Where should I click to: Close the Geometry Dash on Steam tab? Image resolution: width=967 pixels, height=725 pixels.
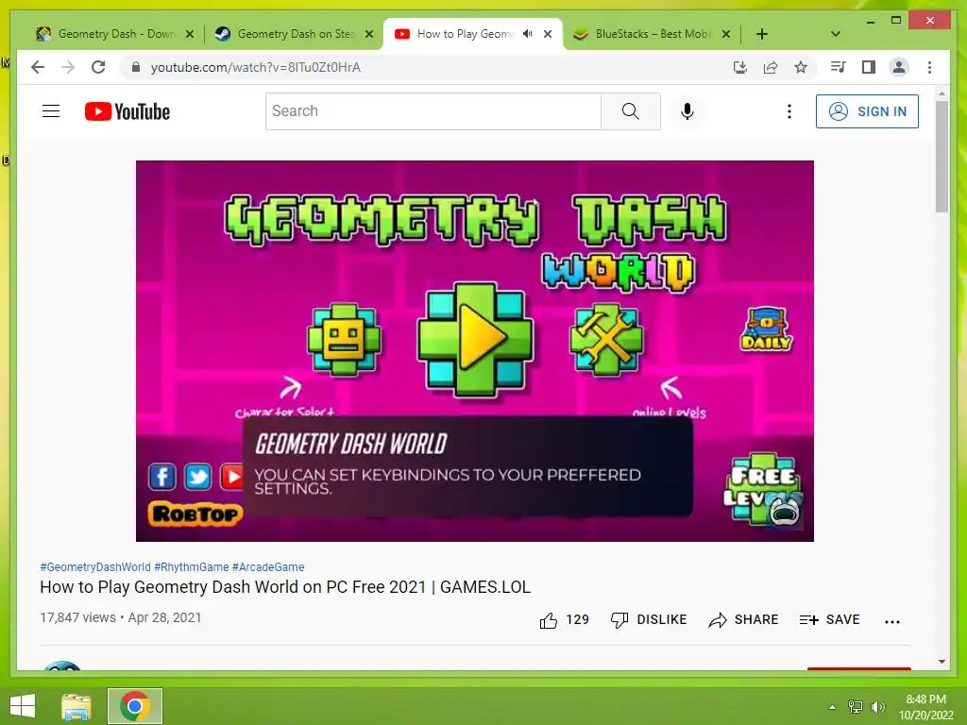(x=369, y=34)
